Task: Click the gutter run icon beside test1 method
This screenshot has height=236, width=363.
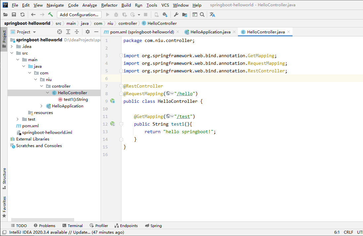Action: (113, 124)
